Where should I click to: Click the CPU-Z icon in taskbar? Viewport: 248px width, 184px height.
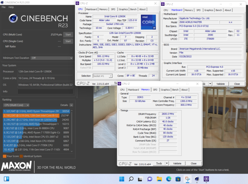click(x=206, y=179)
